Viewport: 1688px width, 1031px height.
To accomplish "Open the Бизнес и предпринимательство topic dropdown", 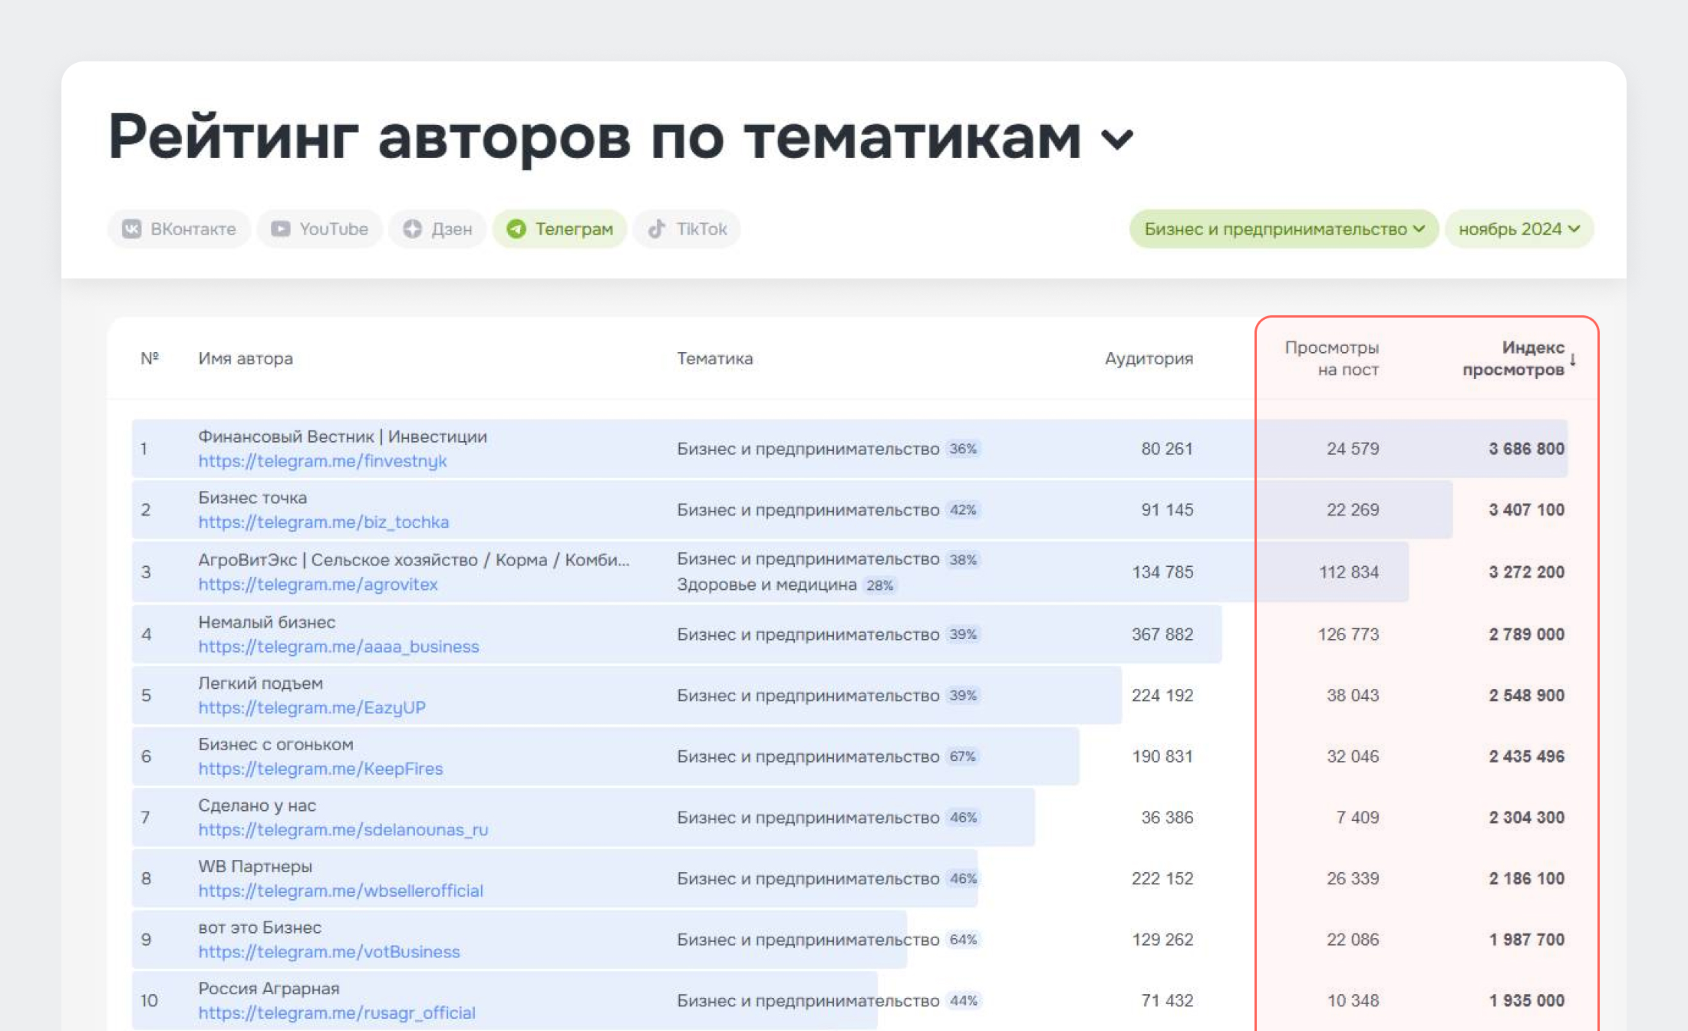I will click(x=1284, y=229).
